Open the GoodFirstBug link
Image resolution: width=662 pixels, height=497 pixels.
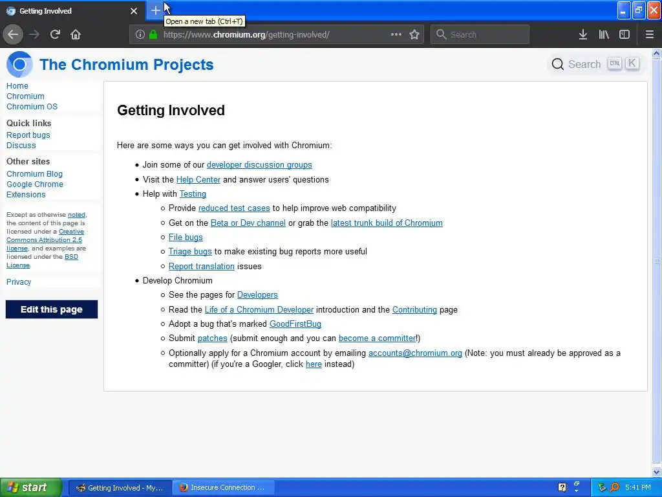pyautogui.click(x=295, y=324)
